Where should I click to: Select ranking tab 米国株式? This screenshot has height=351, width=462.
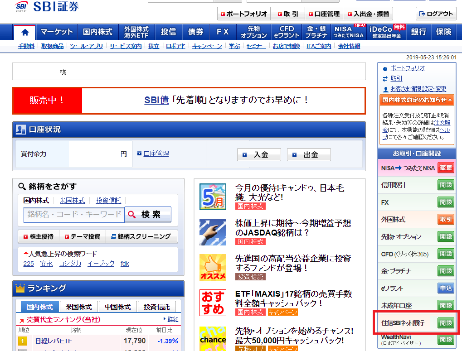tap(79, 307)
